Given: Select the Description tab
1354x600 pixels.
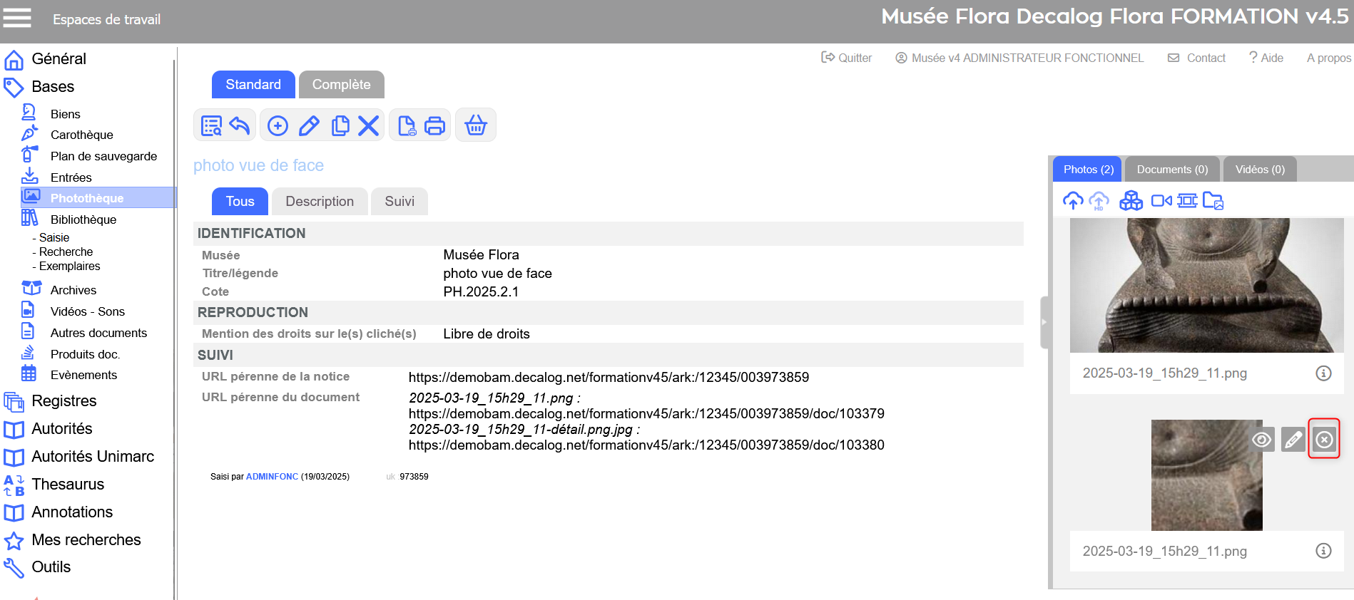Looking at the screenshot, I should point(320,202).
